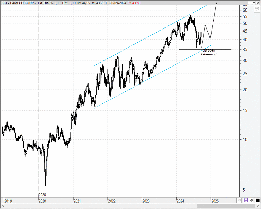Viewport: 261px width, 209px height.
Task: Click the horizontal scrollbar right arrow
Action: click(x=258, y=206)
